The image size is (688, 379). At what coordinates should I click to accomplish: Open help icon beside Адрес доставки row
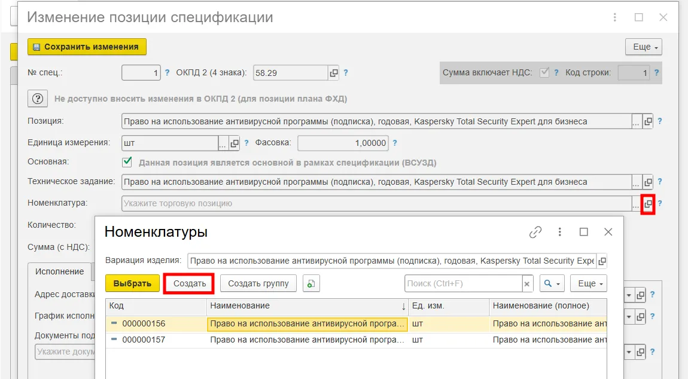(652, 294)
